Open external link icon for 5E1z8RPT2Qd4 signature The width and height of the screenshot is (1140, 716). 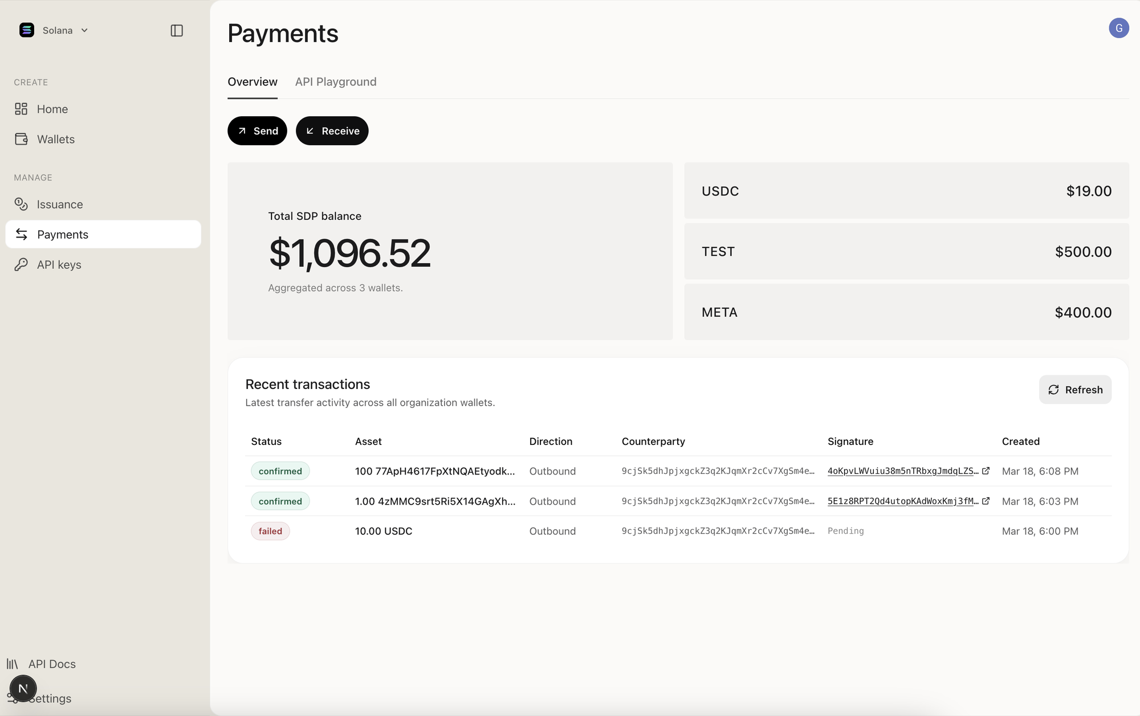click(x=986, y=501)
